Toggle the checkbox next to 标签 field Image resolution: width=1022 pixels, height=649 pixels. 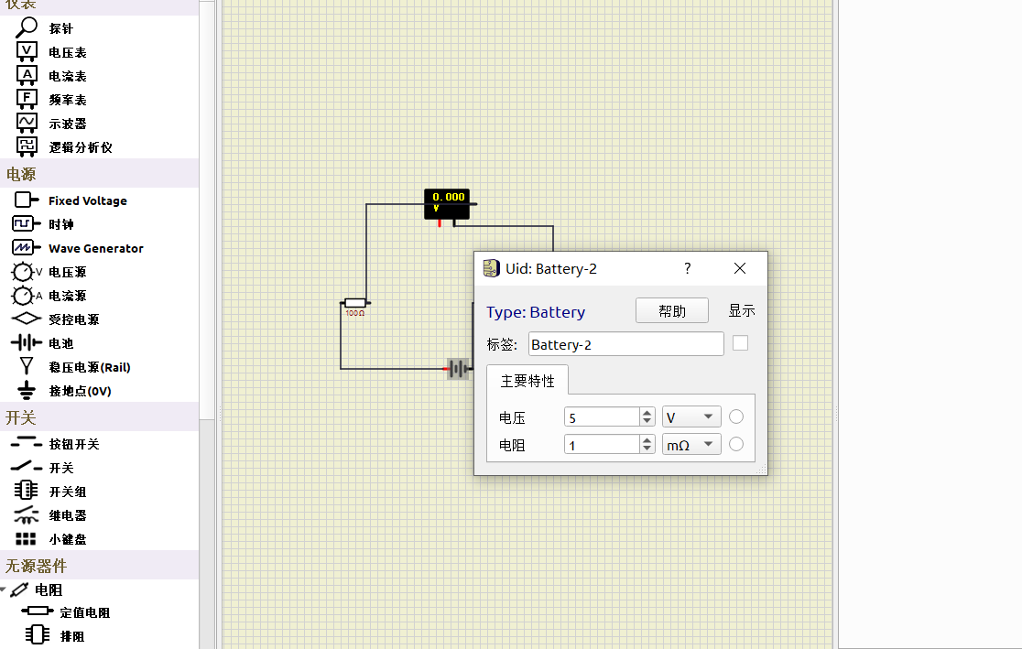tap(741, 343)
